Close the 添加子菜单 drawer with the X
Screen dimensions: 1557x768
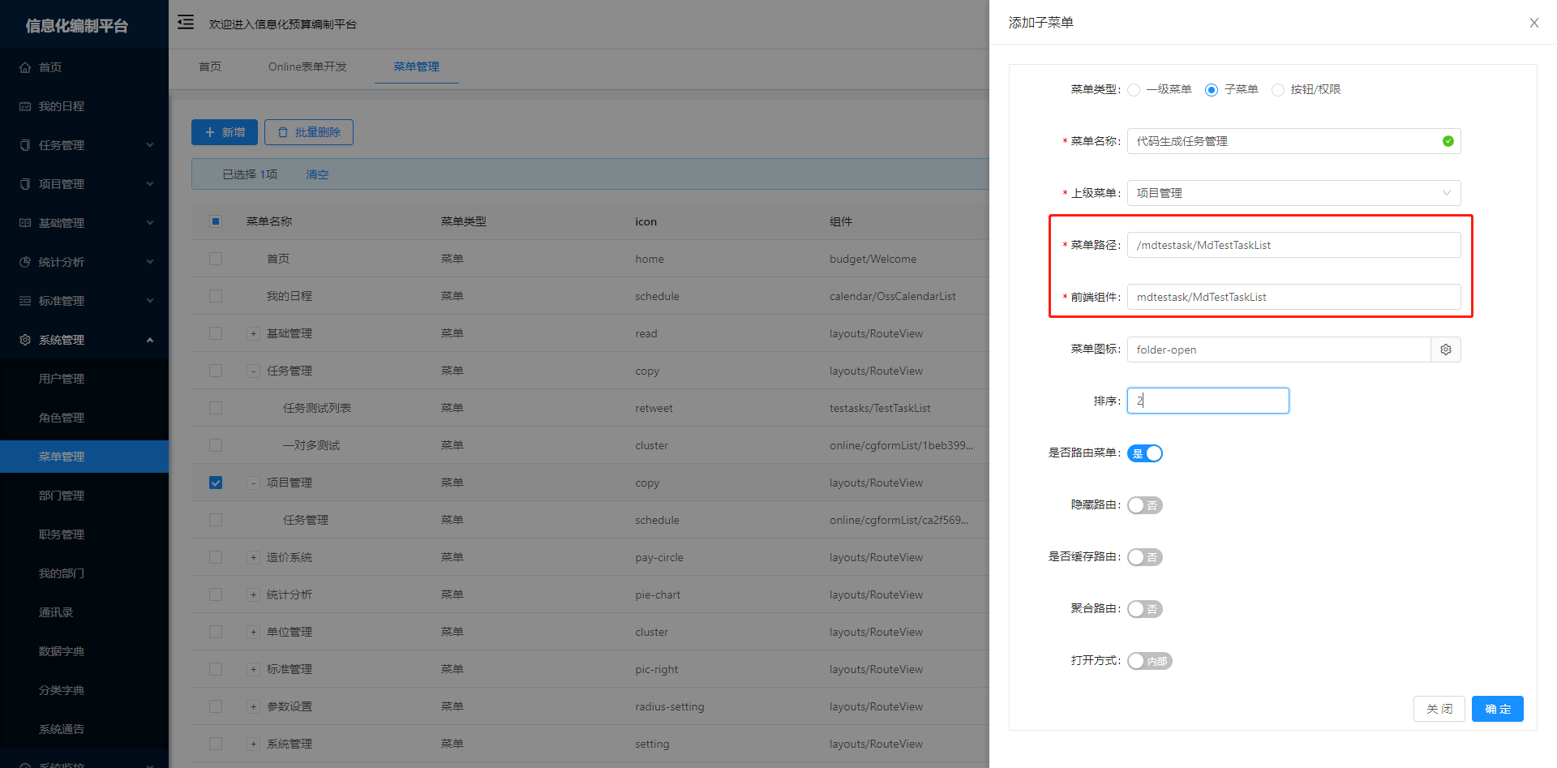point(1534,23)
